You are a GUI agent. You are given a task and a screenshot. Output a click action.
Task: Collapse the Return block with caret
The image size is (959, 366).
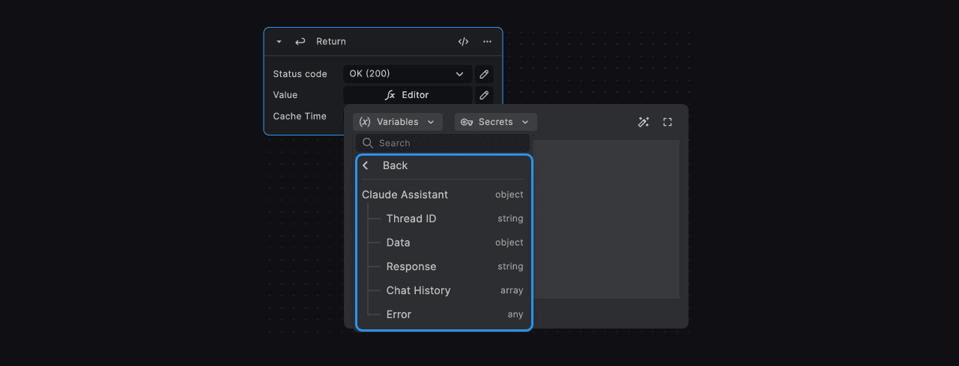click(x=279, y=42)
